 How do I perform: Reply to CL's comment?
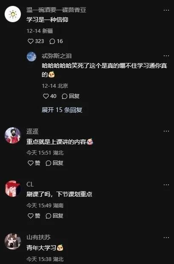[x=54, y=216]
